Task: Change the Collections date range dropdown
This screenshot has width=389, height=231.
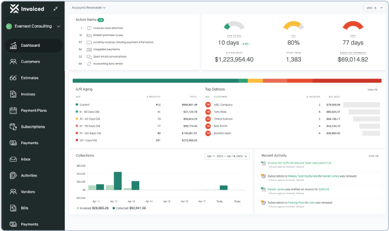Action: pos(227,156)
